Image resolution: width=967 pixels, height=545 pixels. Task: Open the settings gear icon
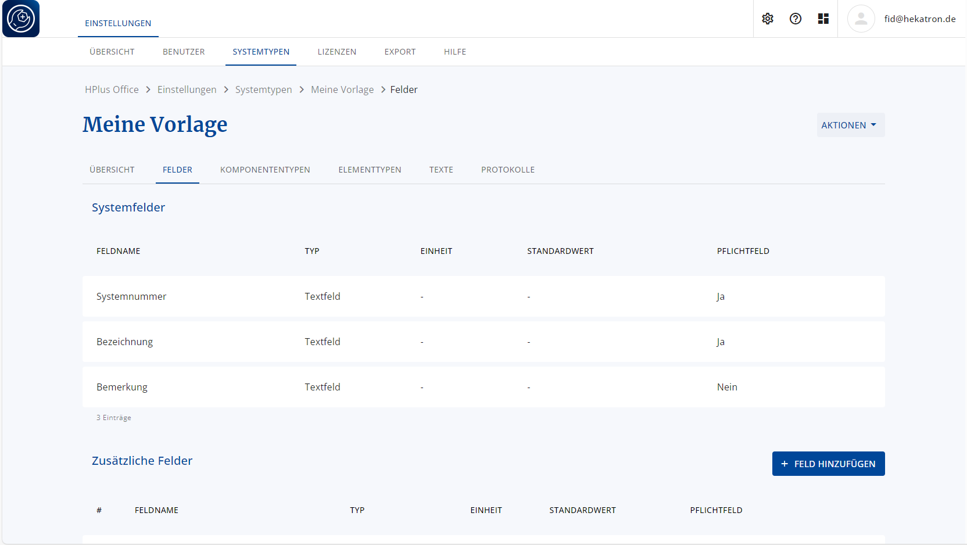point(768,19)
